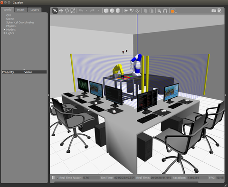Click the Lights label in tree
This screenshot has width=228, height=187.
point(10,33)
